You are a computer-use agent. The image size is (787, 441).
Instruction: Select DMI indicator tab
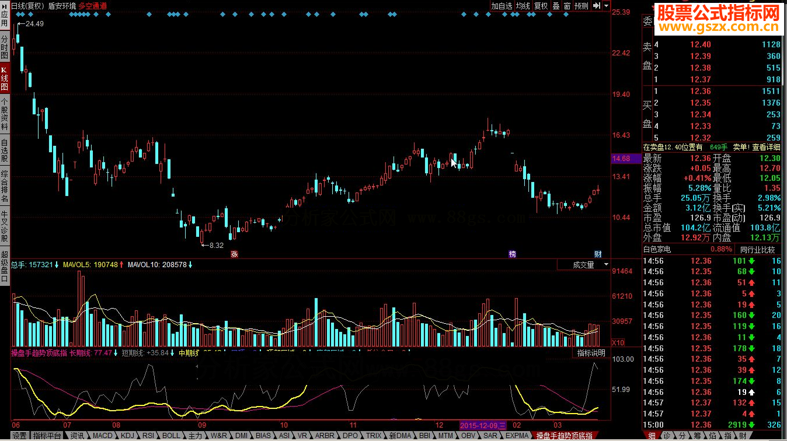(x=242, y=436)
